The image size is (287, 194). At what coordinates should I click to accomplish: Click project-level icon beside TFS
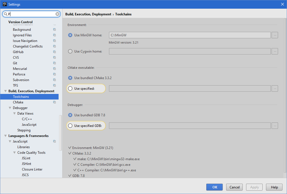(x=54, y=86)
